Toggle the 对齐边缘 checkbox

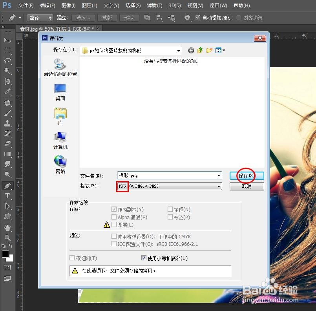click(x=239, y=18)
